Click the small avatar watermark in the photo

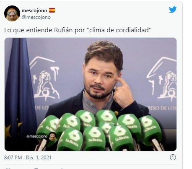[x=53, y=136]
